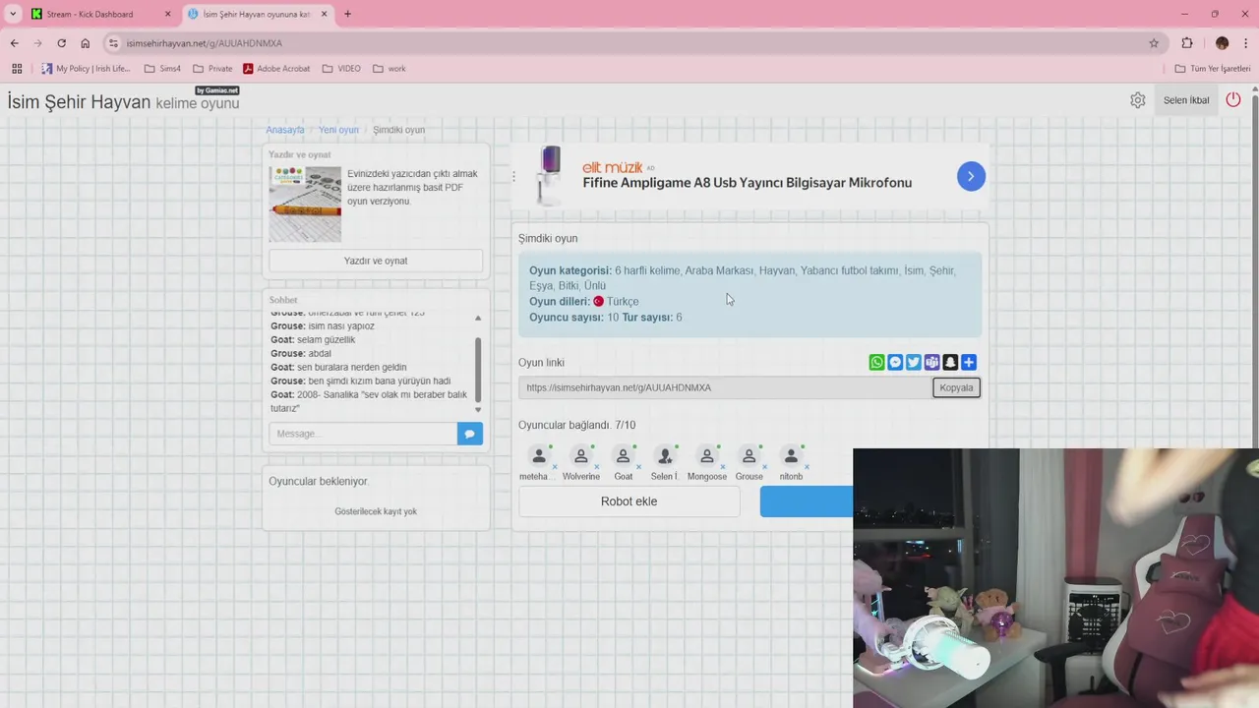Click the meteha player avatar

coord(538,456)
